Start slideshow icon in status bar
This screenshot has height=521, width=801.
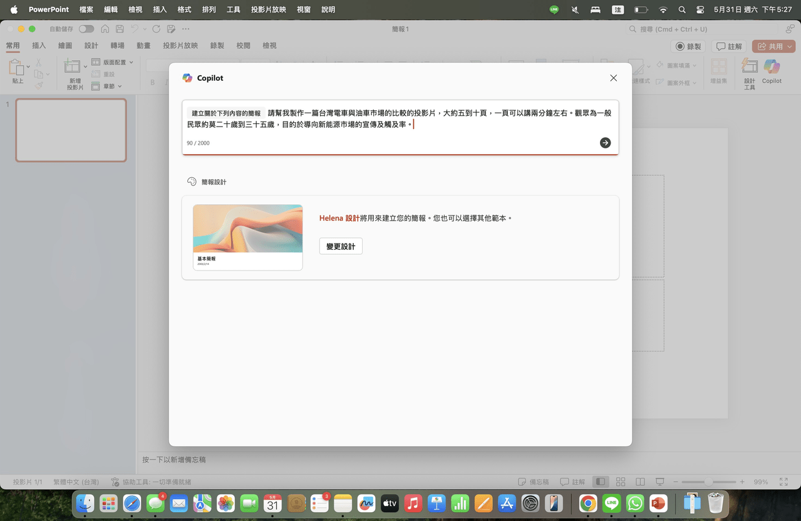point(659,482)
